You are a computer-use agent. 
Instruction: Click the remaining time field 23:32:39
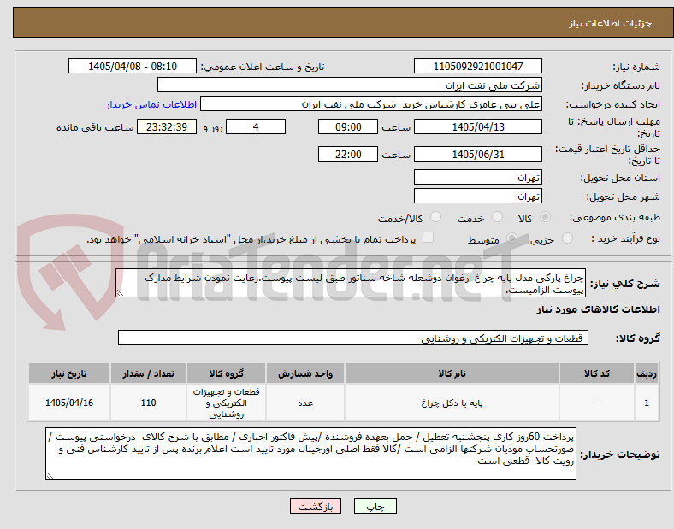tap(167, 126)
